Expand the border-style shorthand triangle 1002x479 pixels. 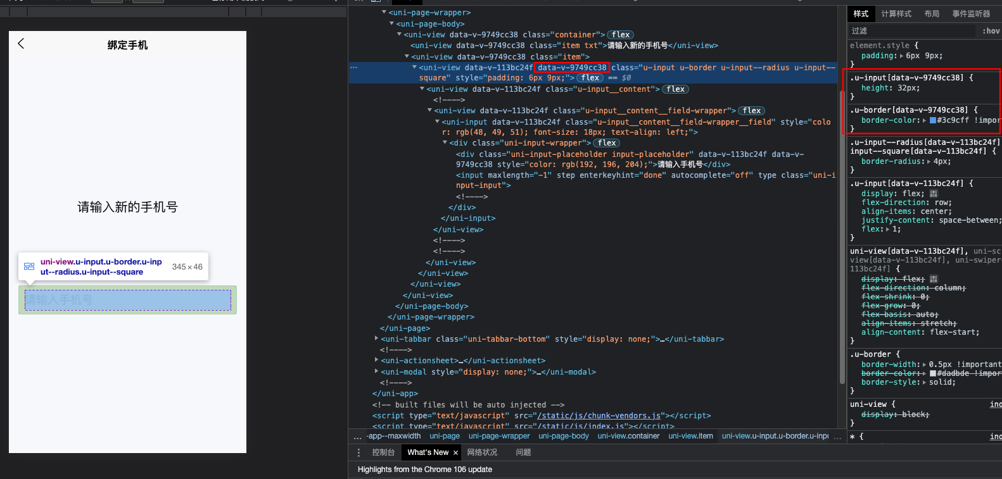(x=925, y=382)
